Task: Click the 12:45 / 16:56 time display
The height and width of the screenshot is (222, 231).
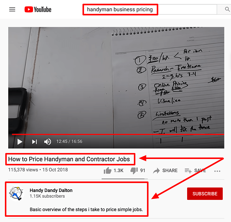Action: point(69,142)
